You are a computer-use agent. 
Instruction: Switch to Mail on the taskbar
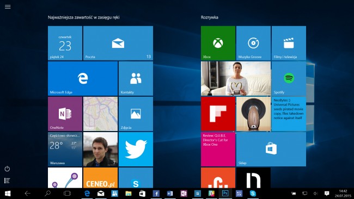101,194
